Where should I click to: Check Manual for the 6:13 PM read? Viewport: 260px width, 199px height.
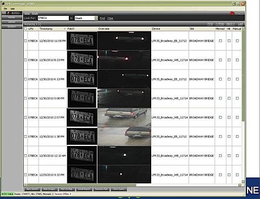(237, 79)
